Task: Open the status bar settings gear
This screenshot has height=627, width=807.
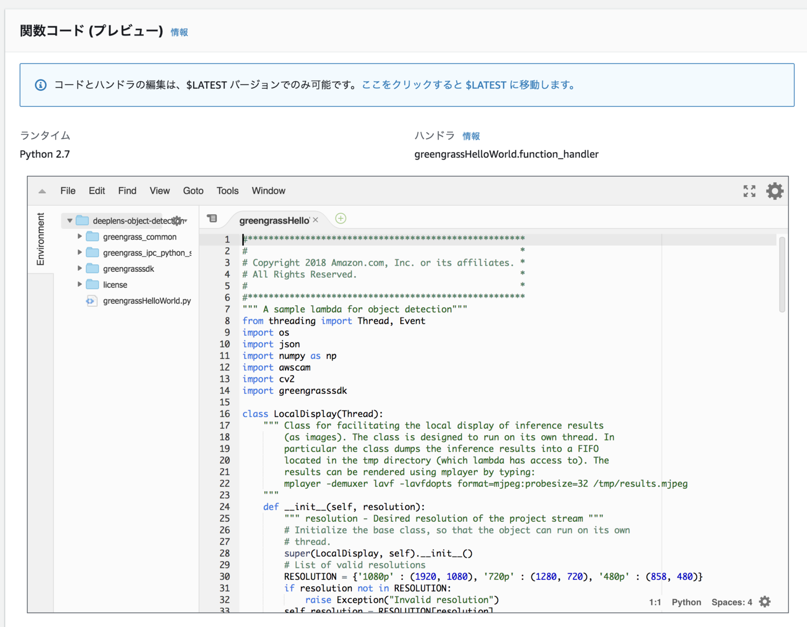Action: tap(764, 602)
